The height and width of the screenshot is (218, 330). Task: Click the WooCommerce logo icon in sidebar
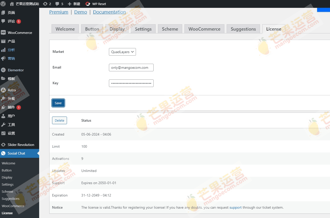point(3,32)
